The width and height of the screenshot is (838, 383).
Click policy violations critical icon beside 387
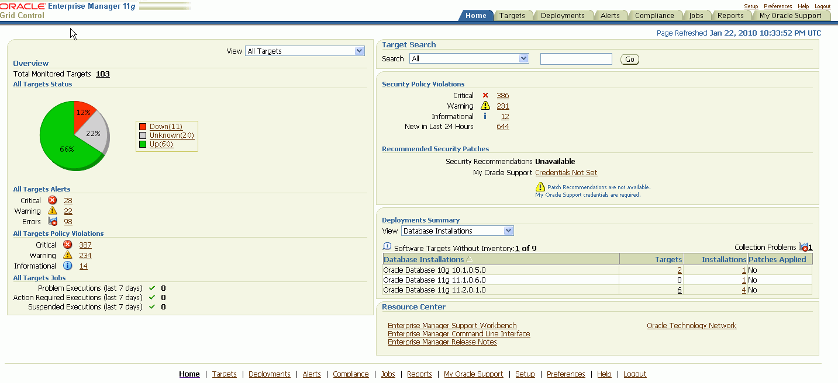67,245
